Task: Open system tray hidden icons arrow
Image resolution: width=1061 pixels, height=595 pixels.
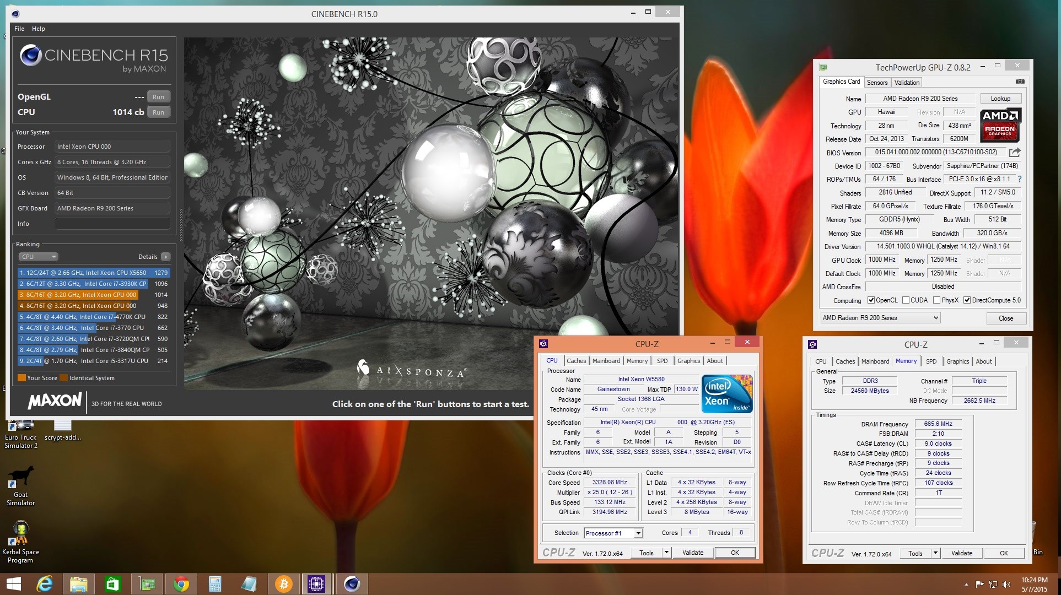Action: [x=966, y=585]
